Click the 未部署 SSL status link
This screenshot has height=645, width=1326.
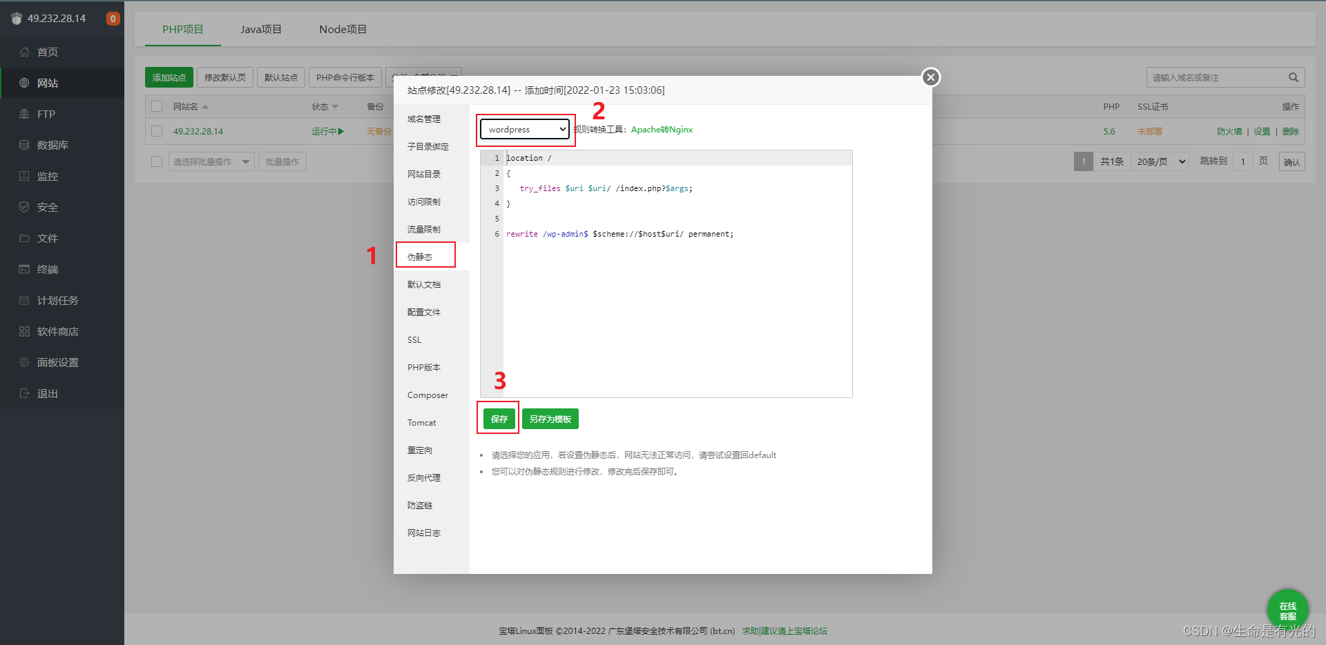tap(1150, 131)
